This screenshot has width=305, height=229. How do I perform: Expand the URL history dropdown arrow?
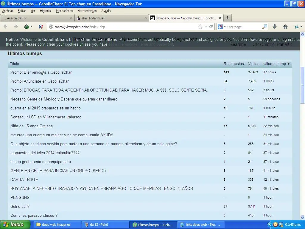coord(206,27)
